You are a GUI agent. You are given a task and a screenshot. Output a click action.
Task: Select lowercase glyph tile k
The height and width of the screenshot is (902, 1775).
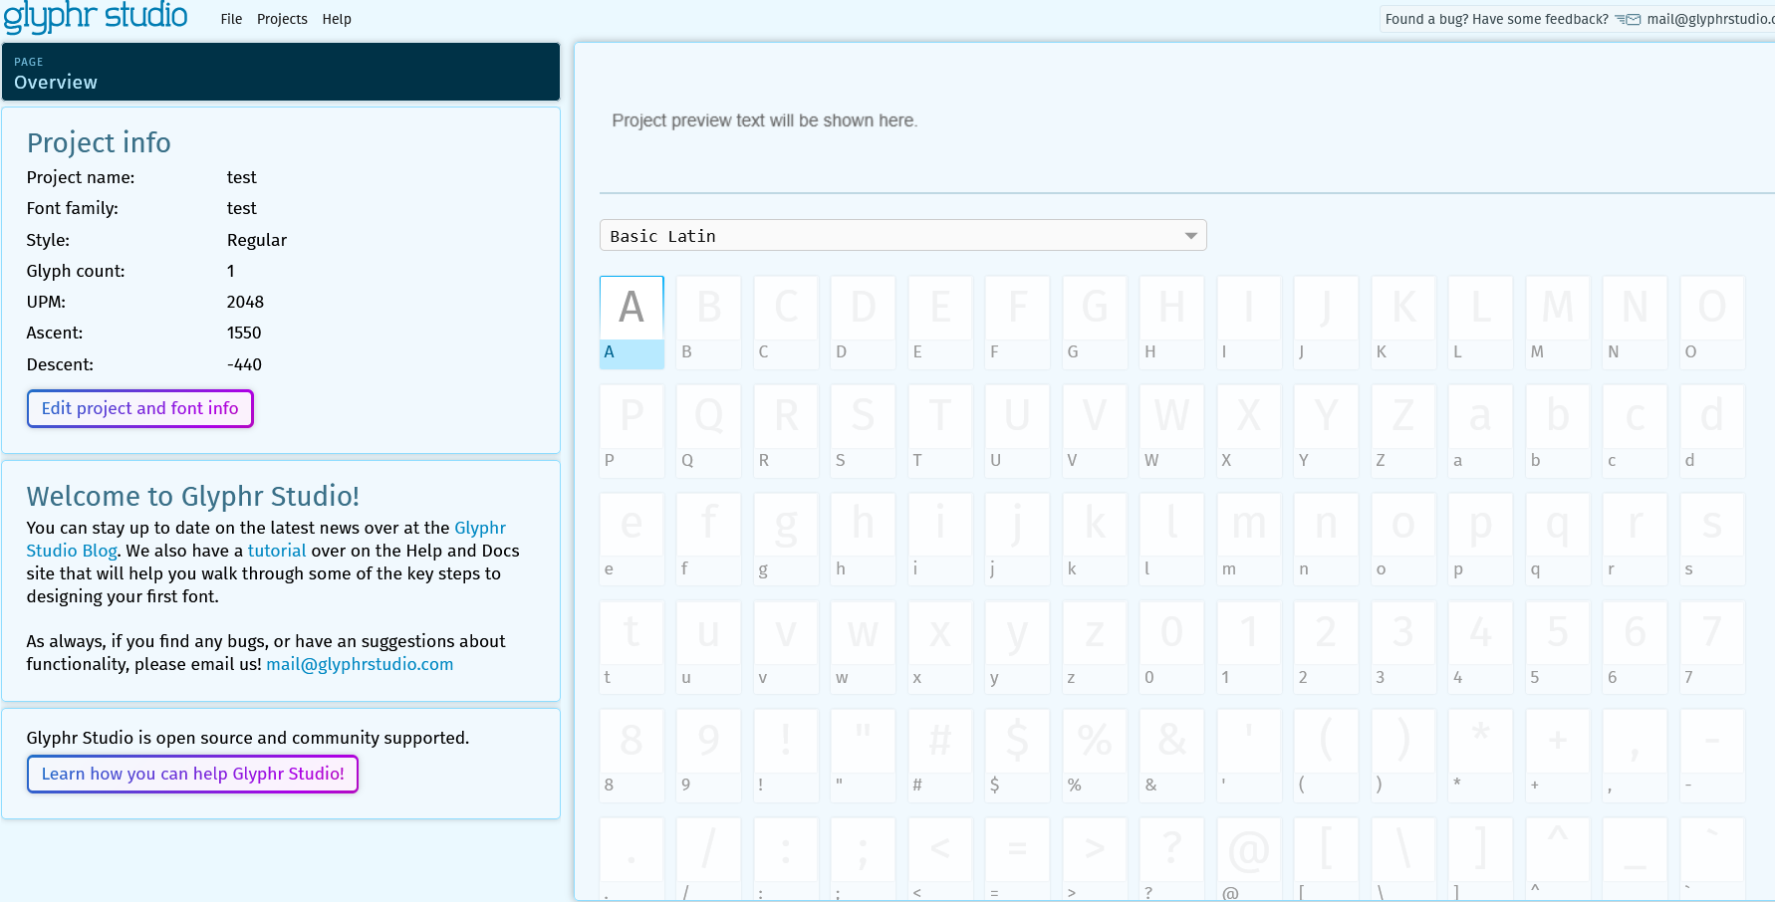pos(1095,540)
